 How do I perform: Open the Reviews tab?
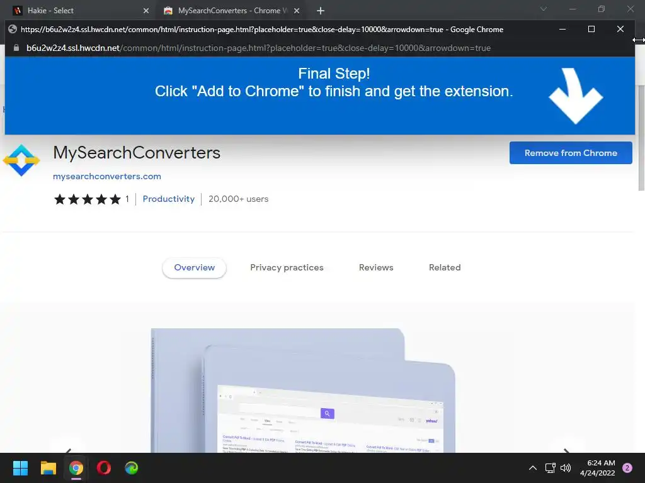click(x=376, y=267)
